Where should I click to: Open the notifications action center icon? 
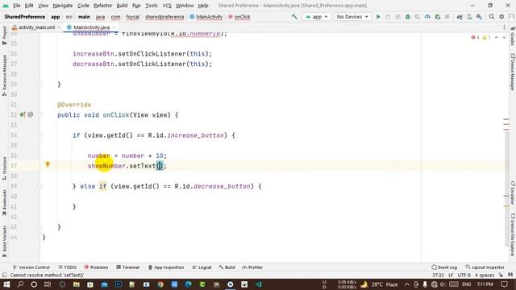pyautogui.click(x=504, y=284)
